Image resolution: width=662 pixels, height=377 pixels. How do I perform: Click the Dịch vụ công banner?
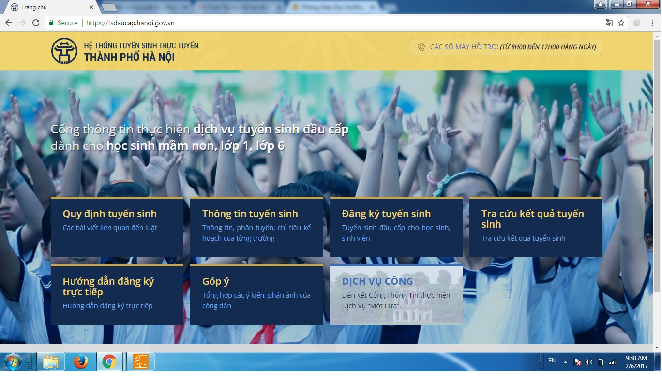click(396, 294)
